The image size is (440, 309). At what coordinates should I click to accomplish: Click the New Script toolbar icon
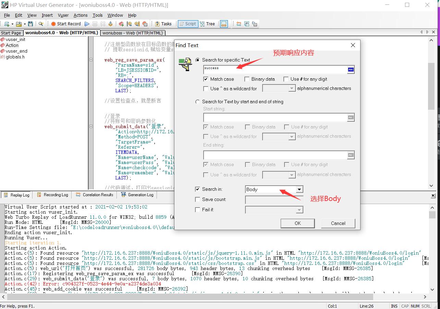7,24
